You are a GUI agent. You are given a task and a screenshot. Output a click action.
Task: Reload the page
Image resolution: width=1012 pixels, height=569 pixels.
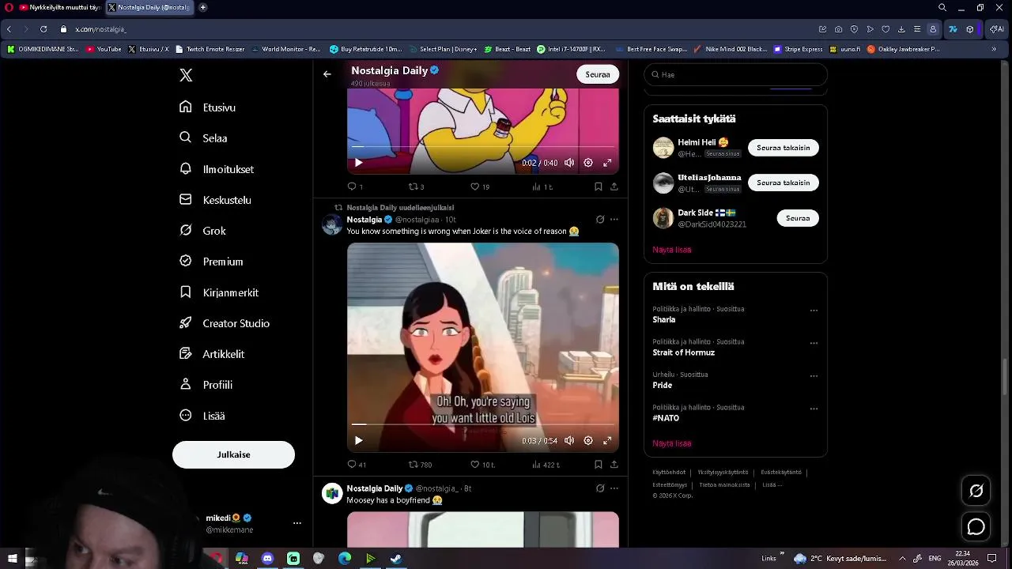pos(43,29)
